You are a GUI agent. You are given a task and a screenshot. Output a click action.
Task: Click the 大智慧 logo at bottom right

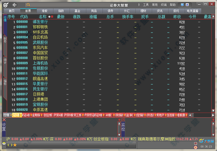tap(207, 141)
